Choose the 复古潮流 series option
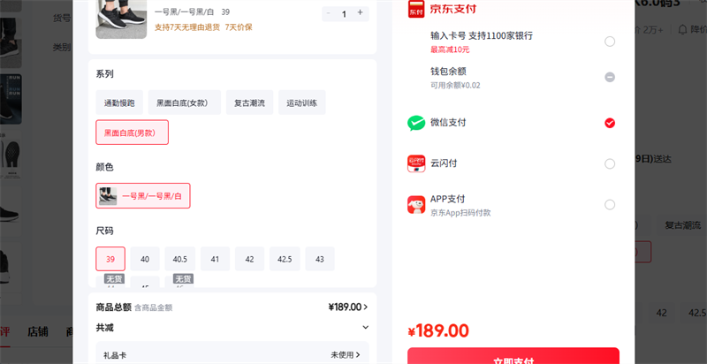The width and height of the screenshot is (707, 364). click(249, 103)
